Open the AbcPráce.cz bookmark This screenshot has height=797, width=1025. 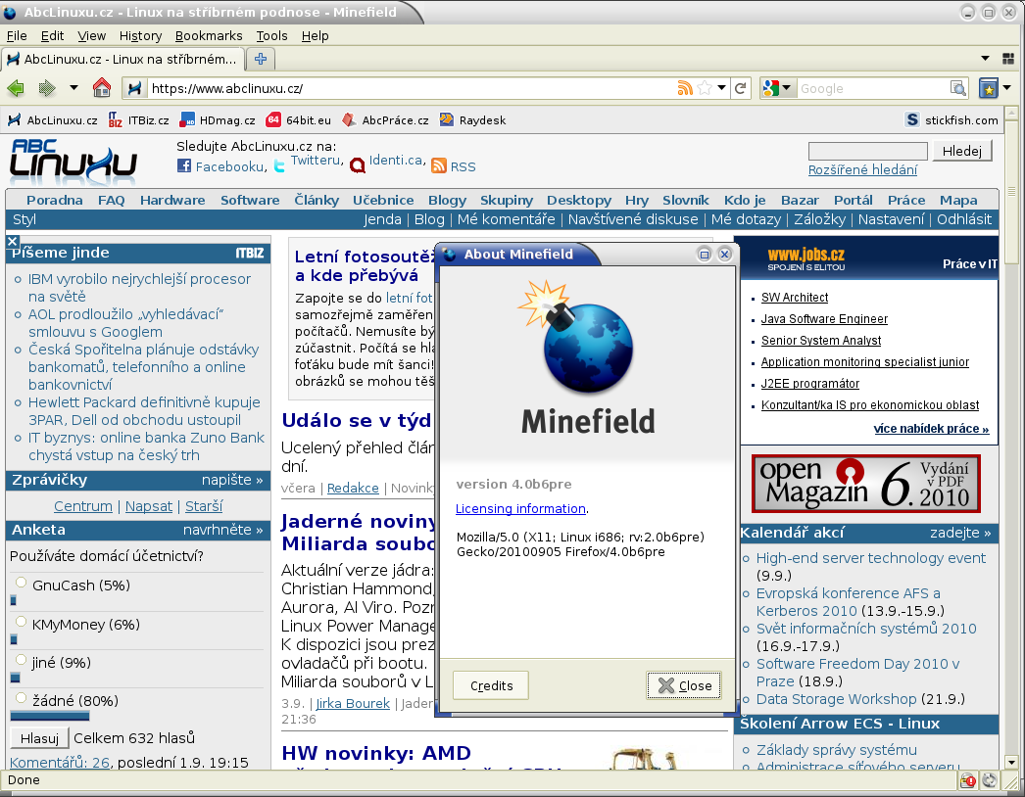(386, 120)
